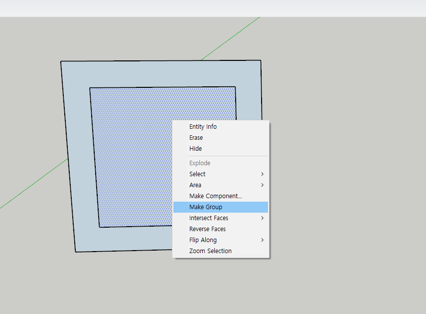This screenshot has width=426, height=314.
Task: Choose Erase in the context menu
Action: pos(221,138)
